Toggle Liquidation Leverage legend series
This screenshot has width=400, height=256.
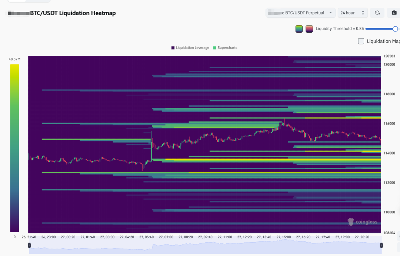click(190, 48)
